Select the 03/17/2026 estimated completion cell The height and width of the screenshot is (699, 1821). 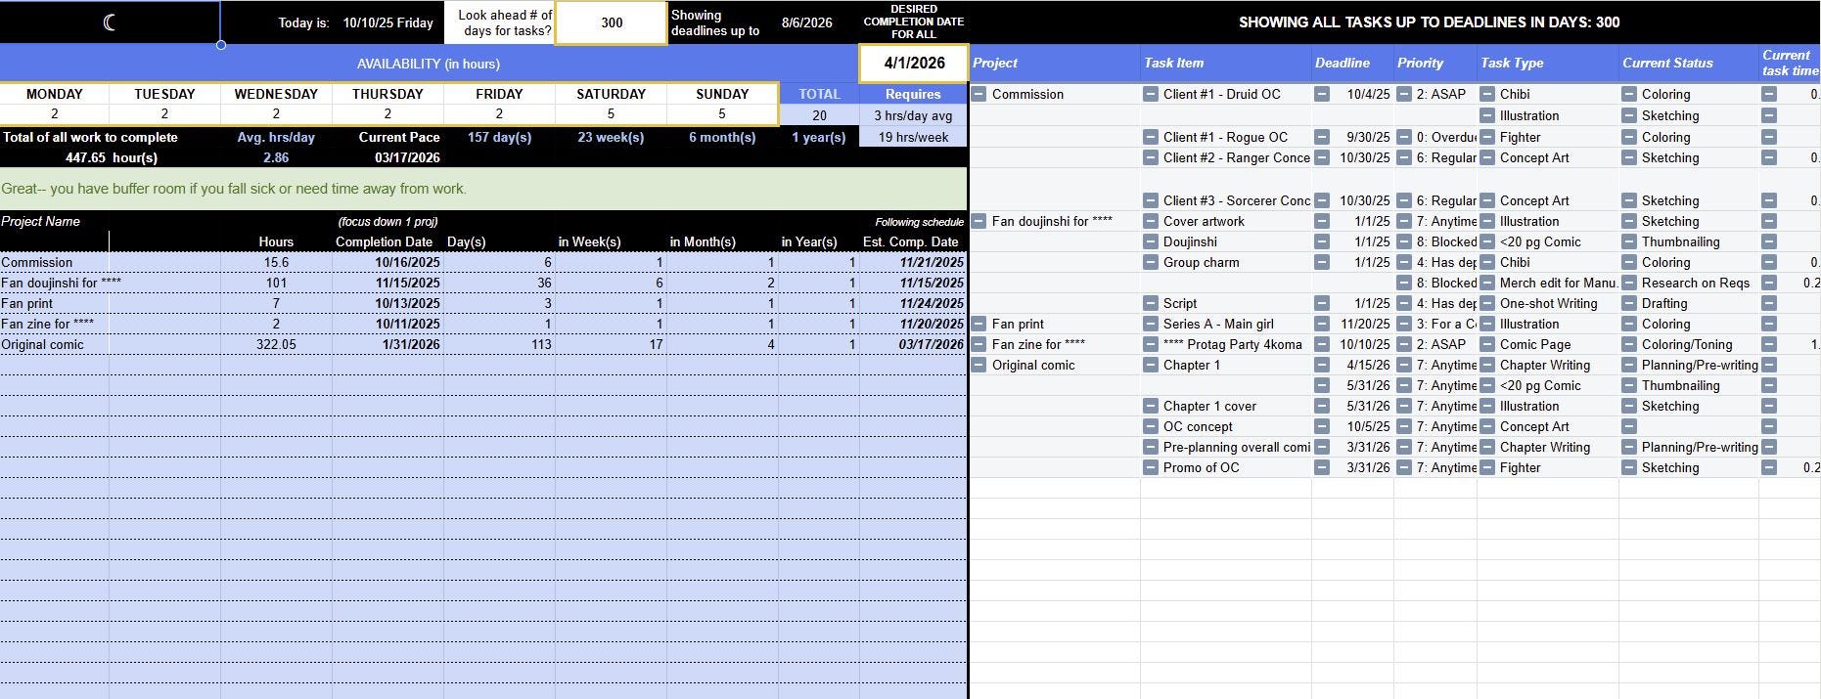[913, 345]
